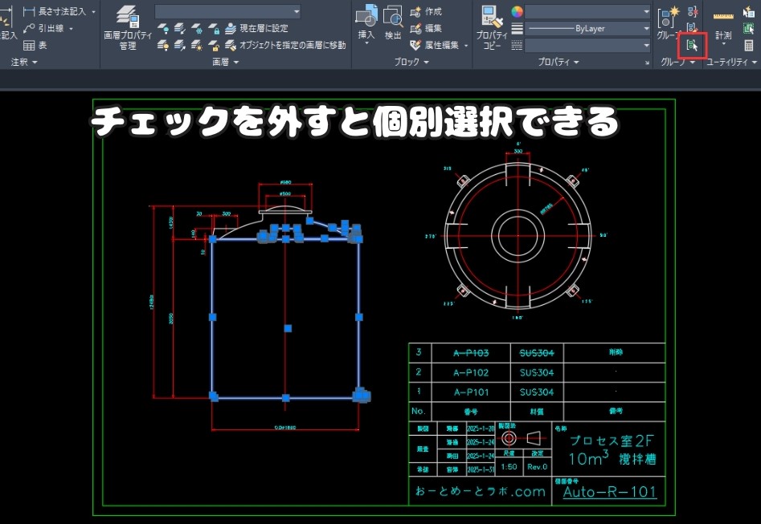Screen dimensions: 761x524
Task: Click the A-P102 table cell
Action: click(x=471, y=372)
